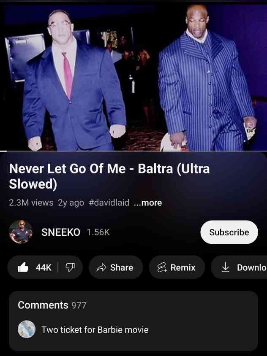Tap the Share button label
Viewport: 267px width, 356px height.
click(x=122, y=267)
